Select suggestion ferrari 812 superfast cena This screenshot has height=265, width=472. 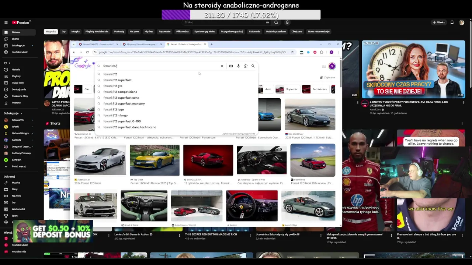coord(177,98)
